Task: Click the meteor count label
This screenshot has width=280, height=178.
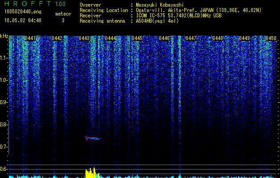Action: (x=63, y=14)
